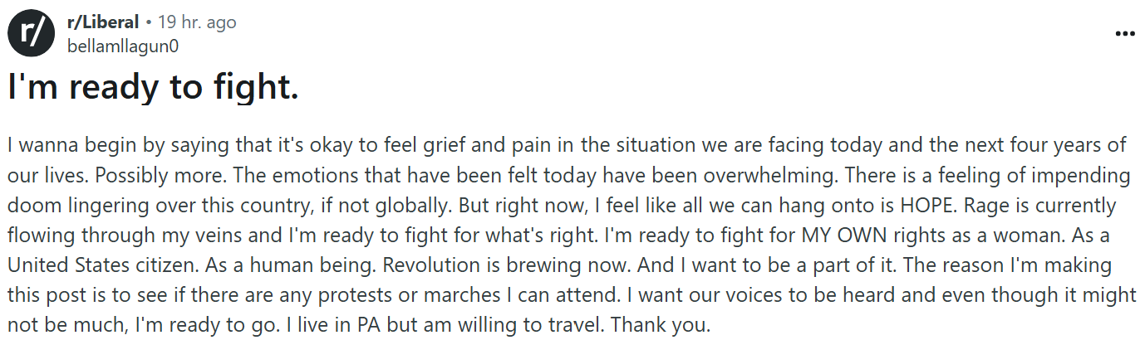Click the r/Liberal subreddit avatar icon
1145x340 pixels.
point(30,33)
